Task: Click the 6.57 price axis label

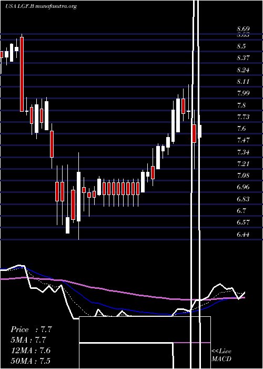Action: coord(243,222)
